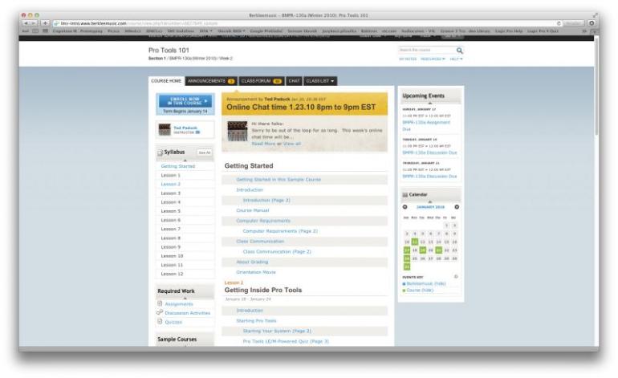618x378 pixels.
Task: Open the Class List dropdown
Action: pos(320,81)
